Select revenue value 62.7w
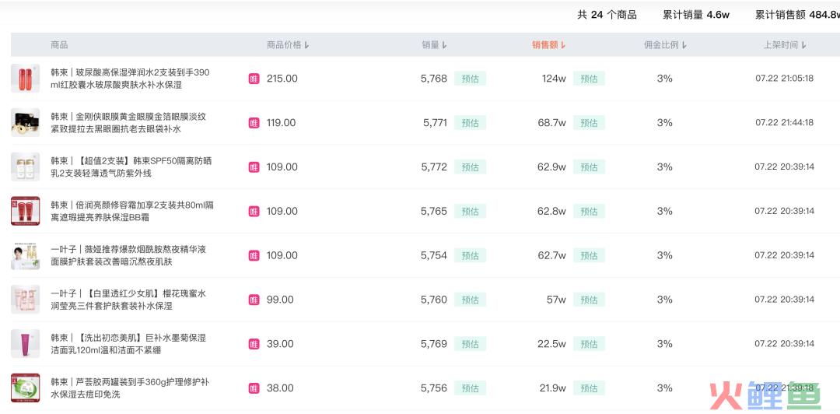840x414 pixels. 551,255
